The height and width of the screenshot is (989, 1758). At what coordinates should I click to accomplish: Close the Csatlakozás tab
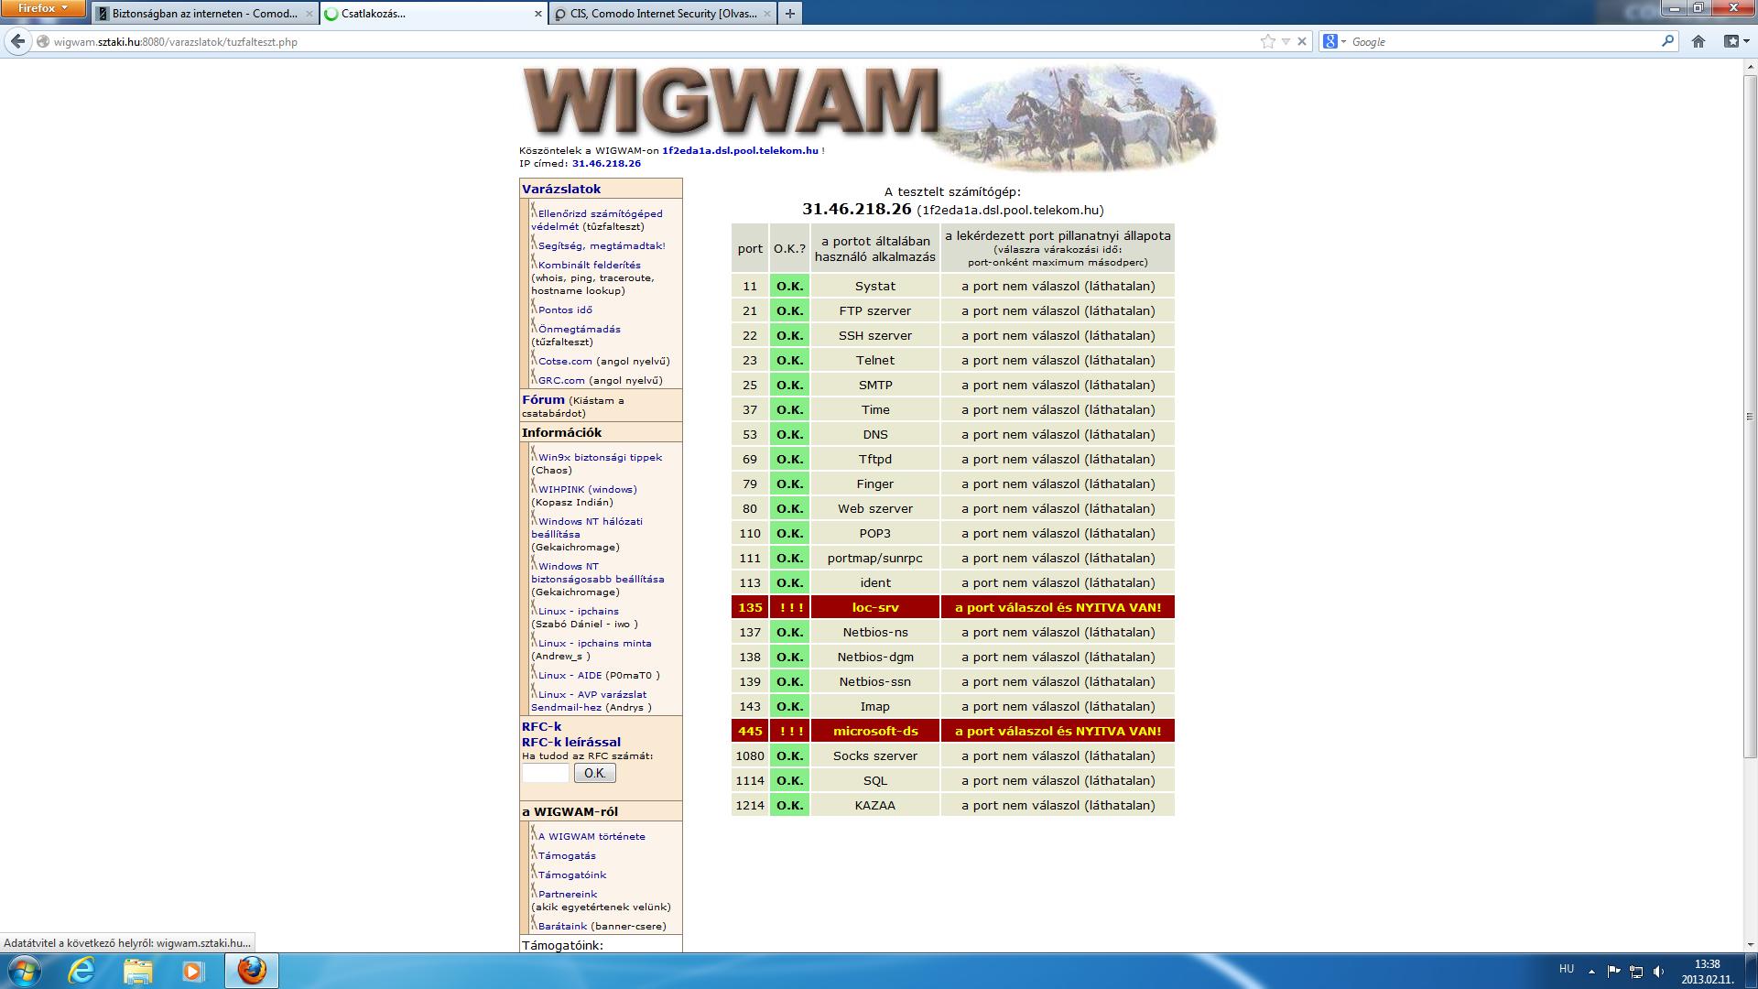pyautogui.click(x=537, y=14)
